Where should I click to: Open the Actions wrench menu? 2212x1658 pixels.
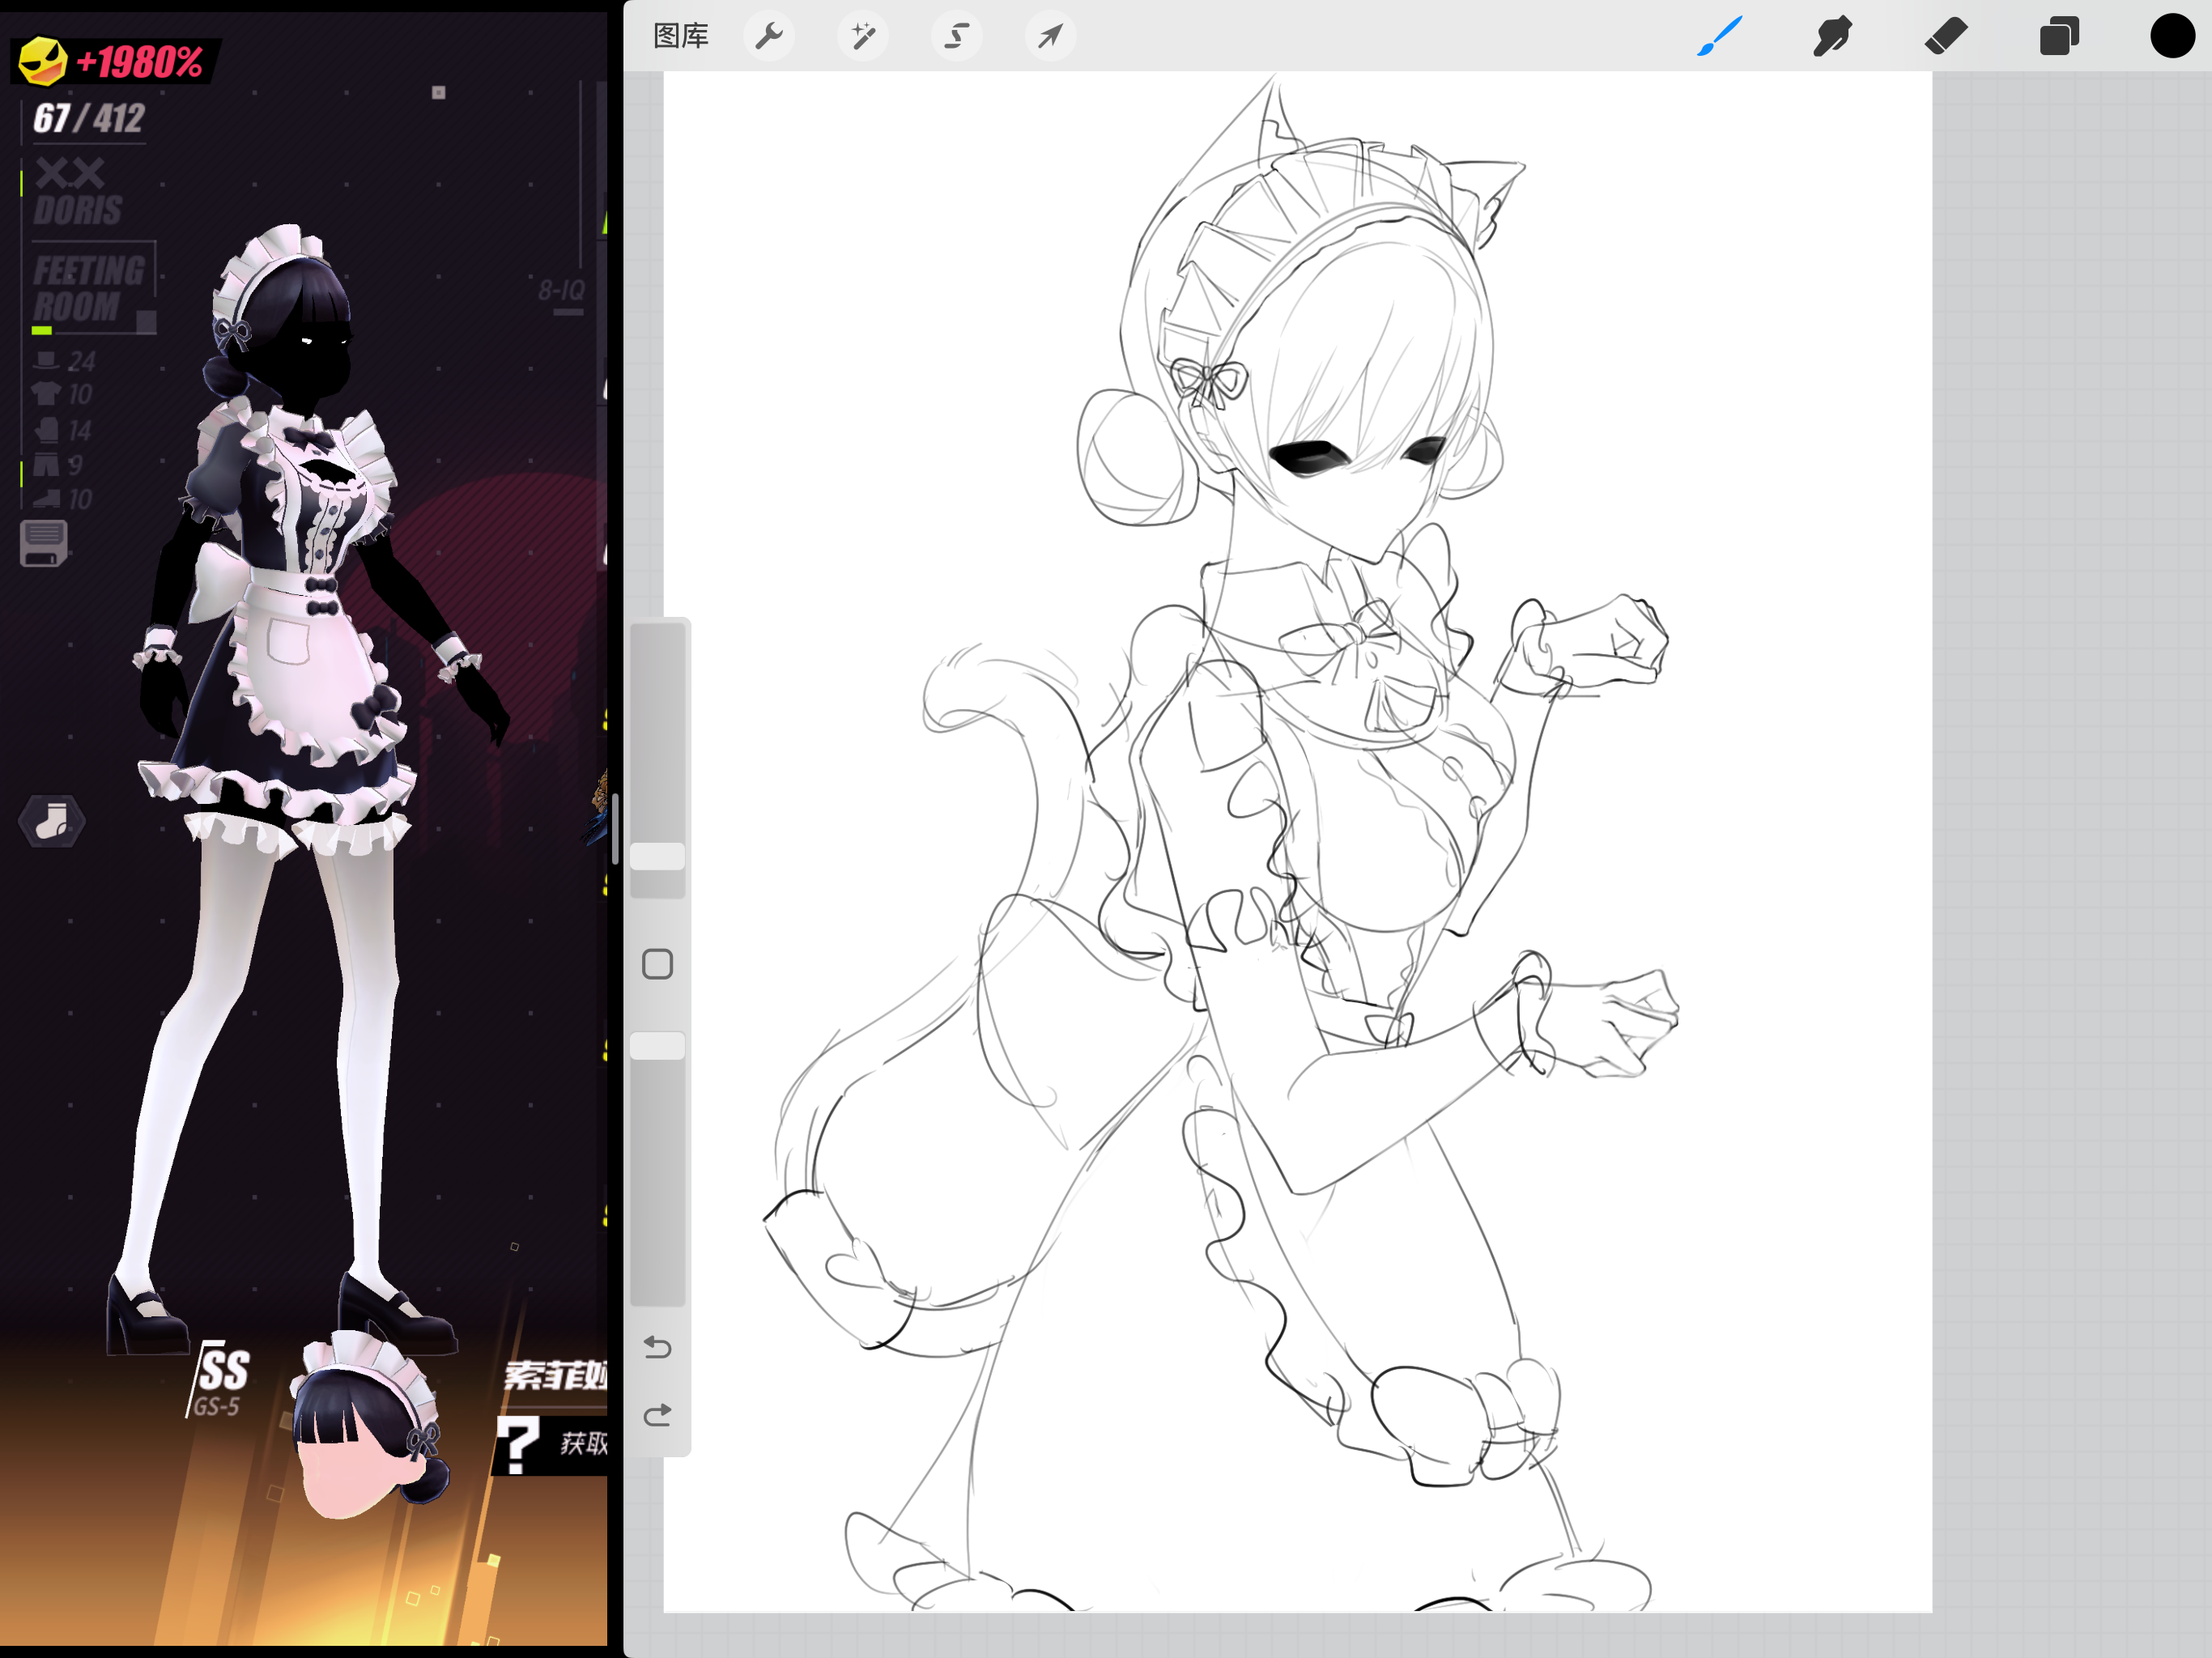(769, 36)
